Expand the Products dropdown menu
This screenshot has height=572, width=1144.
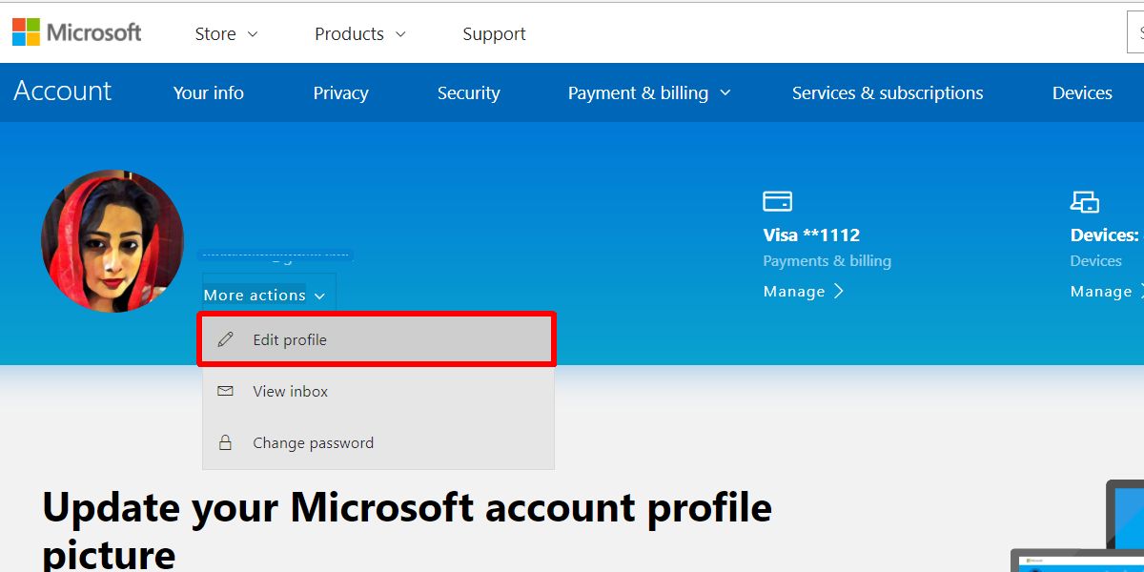click(x=360, y=34)
